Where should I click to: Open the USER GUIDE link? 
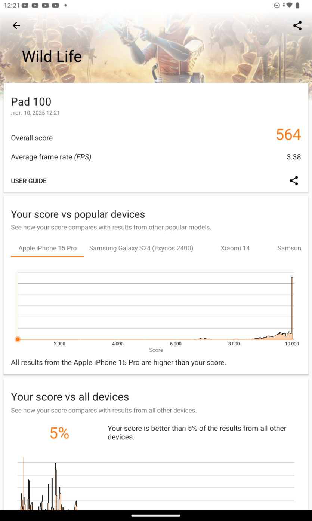pyautogui.click(x=29, y=181)
